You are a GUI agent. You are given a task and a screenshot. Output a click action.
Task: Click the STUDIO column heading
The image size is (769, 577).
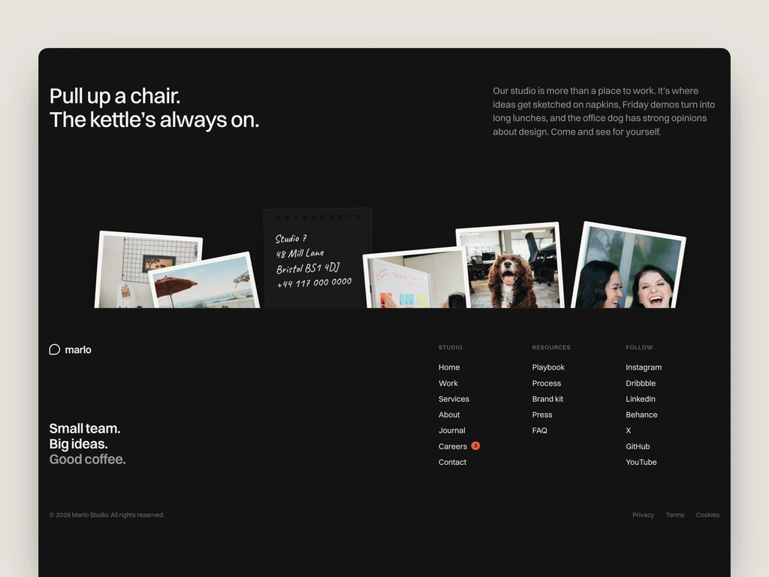451,347
